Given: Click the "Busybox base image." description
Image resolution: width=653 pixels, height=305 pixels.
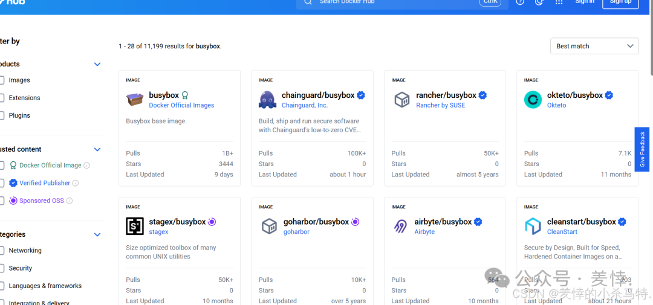Looking at the screenshot, I should click(156, 121).
